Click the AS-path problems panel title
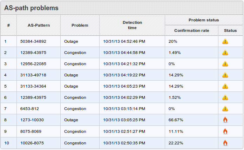 coord(31,8)
